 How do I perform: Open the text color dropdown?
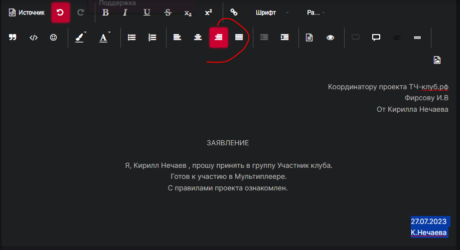coord(104,38)
